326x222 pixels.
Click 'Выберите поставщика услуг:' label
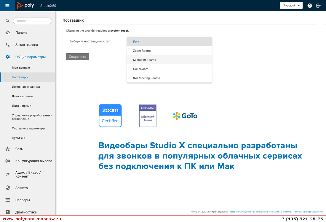(90, 41)
